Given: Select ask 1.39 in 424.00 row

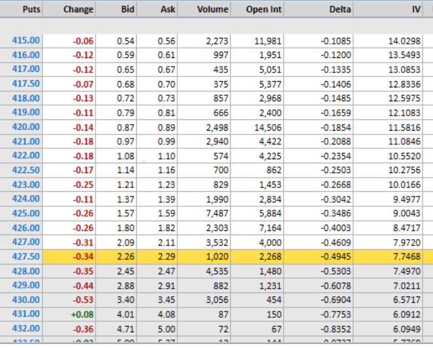Looking at the screenshot, I should coord(166,199).
